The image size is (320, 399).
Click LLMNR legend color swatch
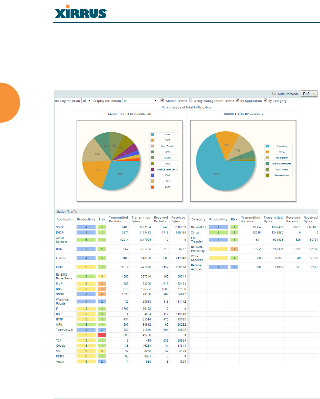pos(152,158)
